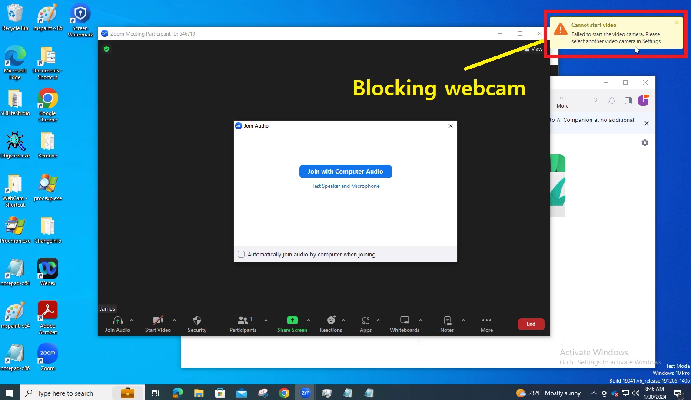Open the Participants panel
Image resolution: width=691 pixels, height=400 pixels.
click(x=243, y=321)
